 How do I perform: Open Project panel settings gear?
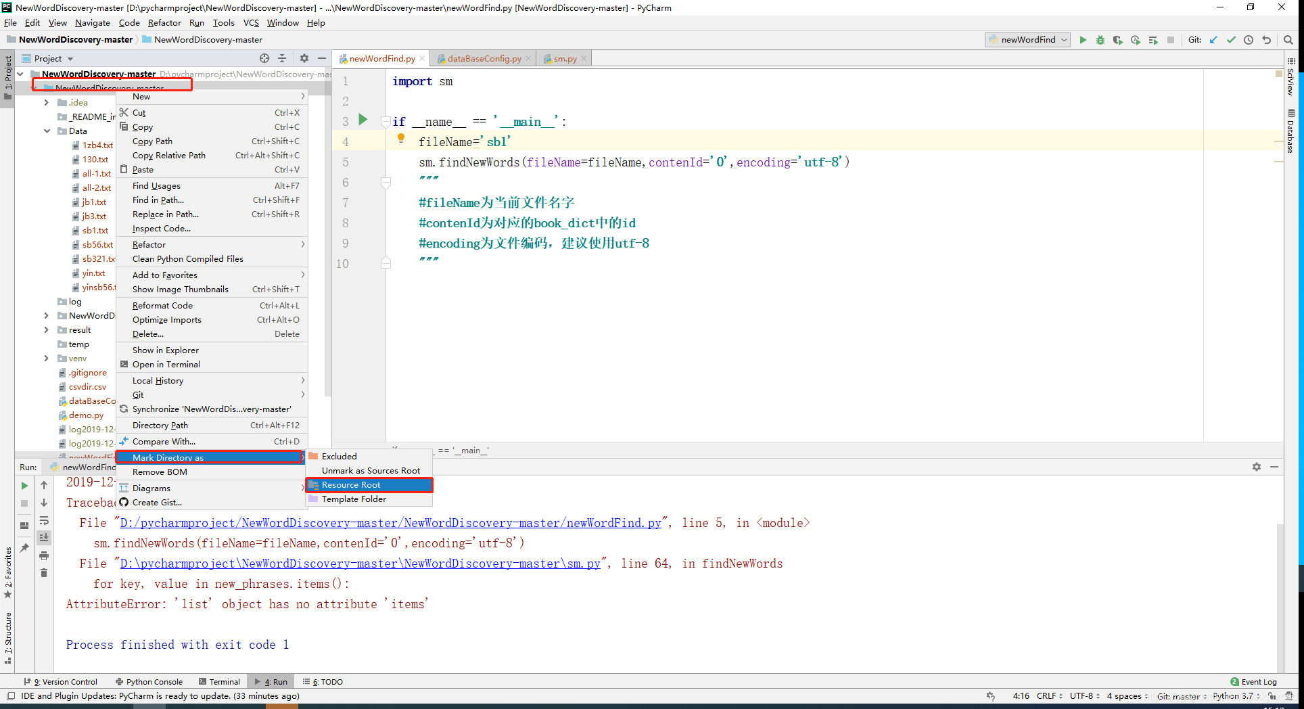click(x=304, y=59)
